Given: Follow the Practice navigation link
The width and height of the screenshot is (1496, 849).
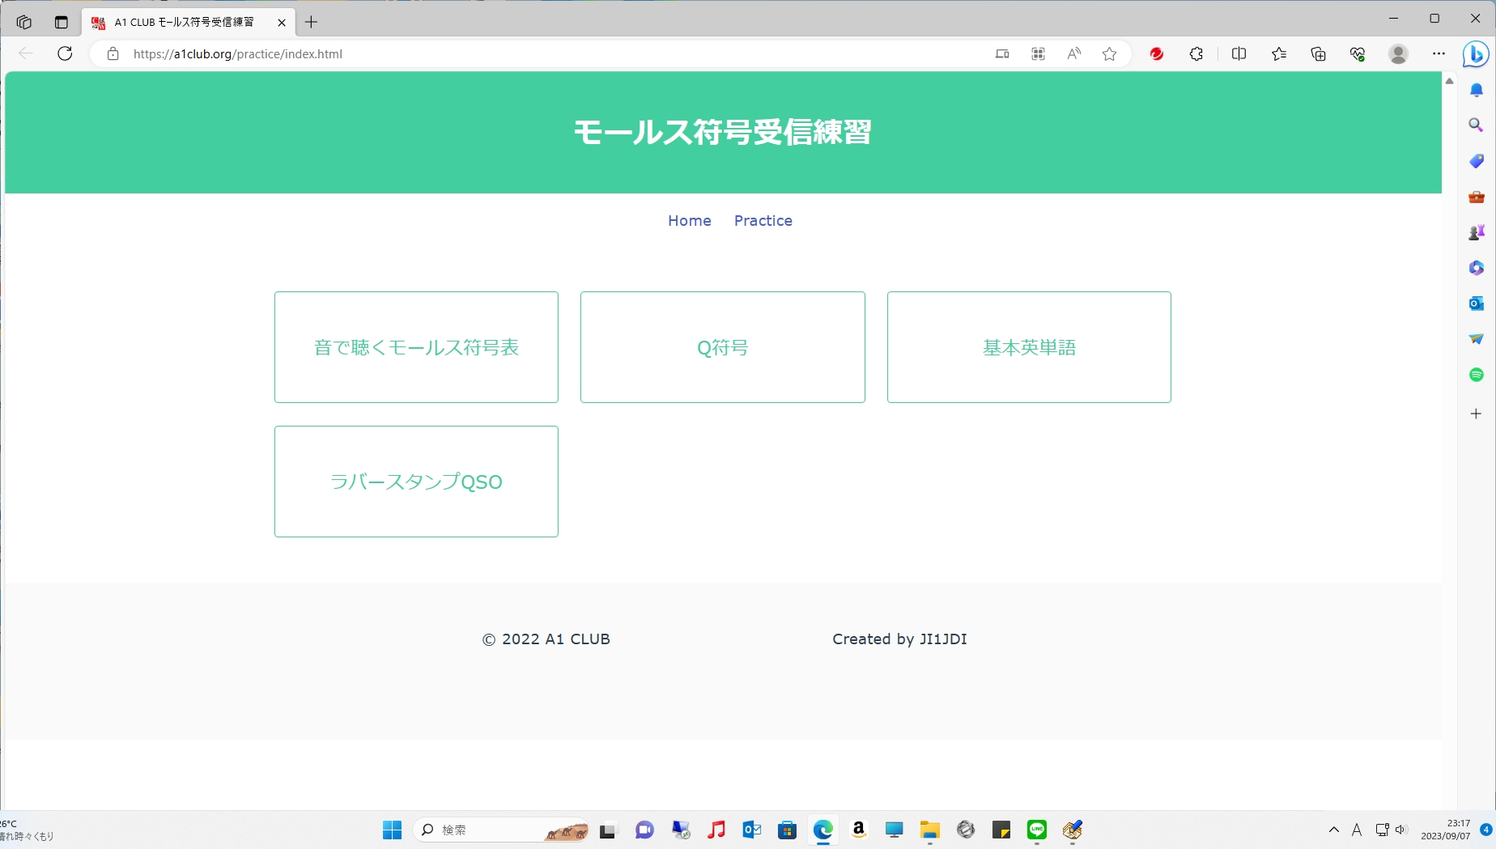Looking at the screenshot, I should pyautogui.click(x=763, y=221).
